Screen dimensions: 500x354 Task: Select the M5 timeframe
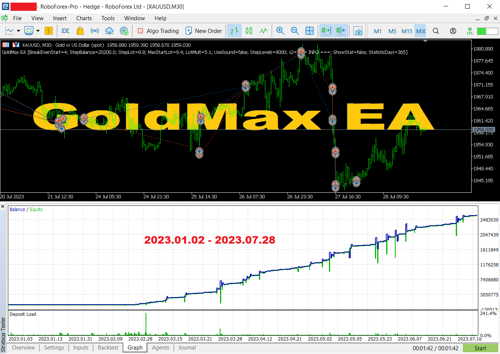pos(392,31)
